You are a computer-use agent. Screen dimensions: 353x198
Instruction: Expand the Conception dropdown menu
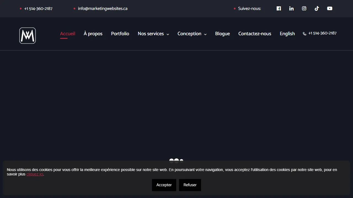click(x=189, y=34)
